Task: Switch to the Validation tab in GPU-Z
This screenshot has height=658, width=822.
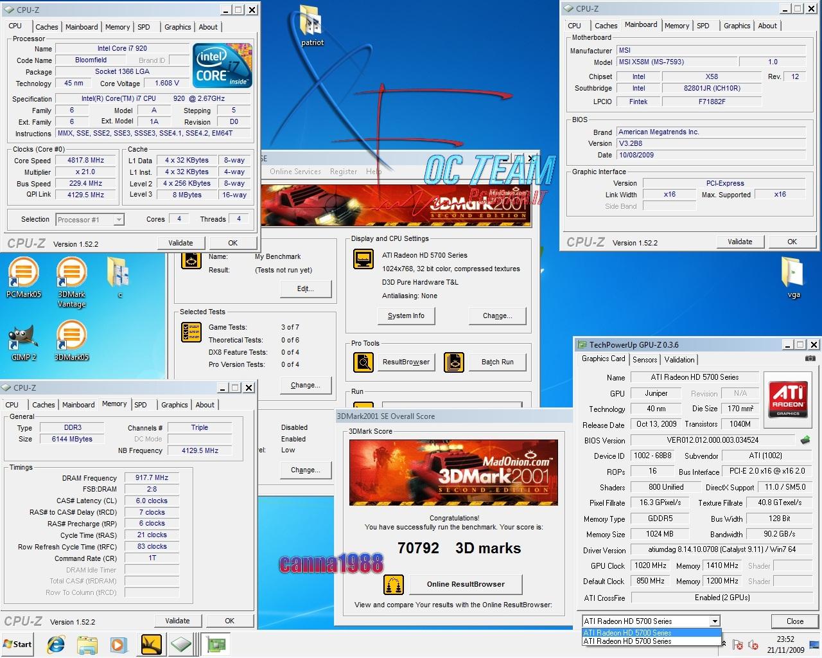Action: 679,360
